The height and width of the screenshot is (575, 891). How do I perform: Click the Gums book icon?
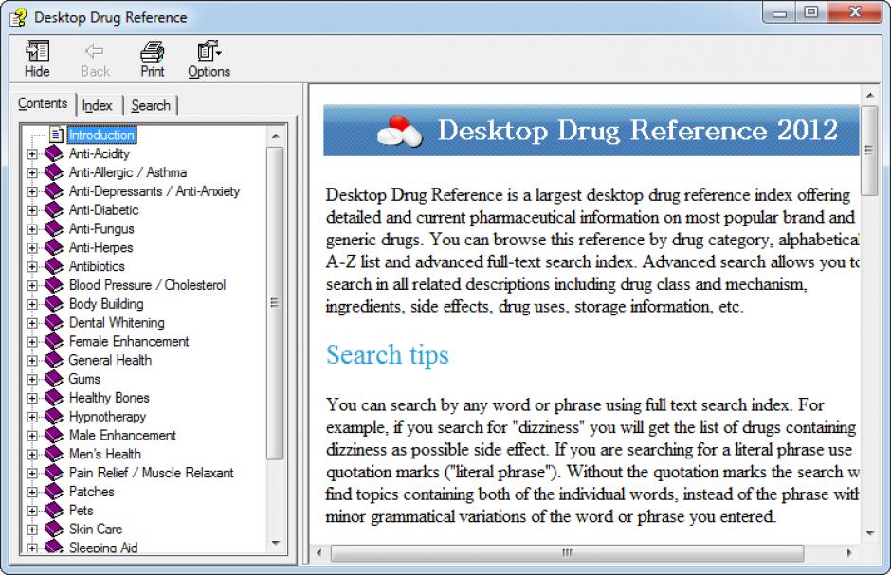point(54,378)
